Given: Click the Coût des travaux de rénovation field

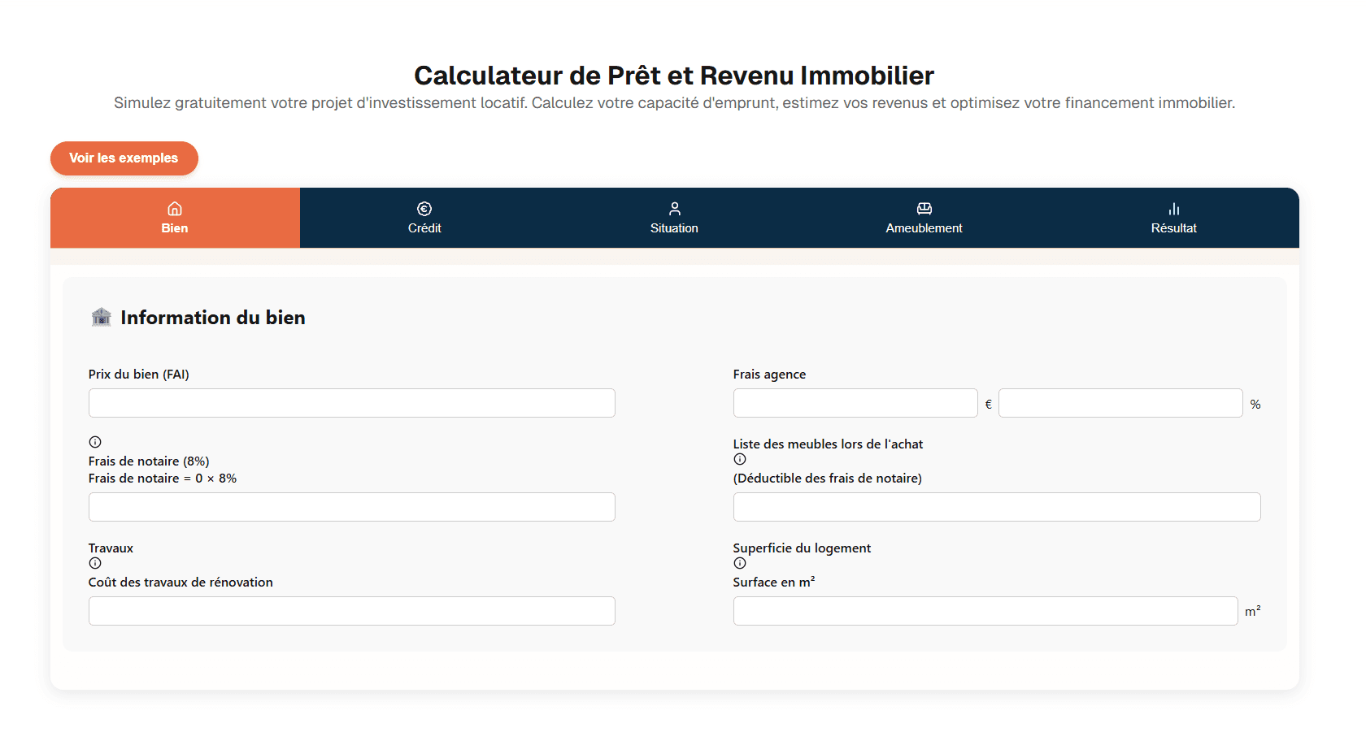Looking at the screenshot, I should (351, 611).
